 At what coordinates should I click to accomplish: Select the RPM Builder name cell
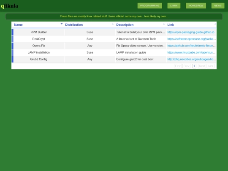pyautogui.click(x=39, y=32)
